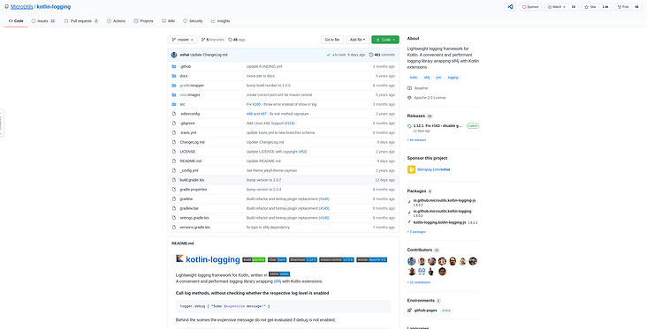Click the commit history clock icon
This screenshot has height=329, width=647.
pyautogui.click(x=371, y=55)
